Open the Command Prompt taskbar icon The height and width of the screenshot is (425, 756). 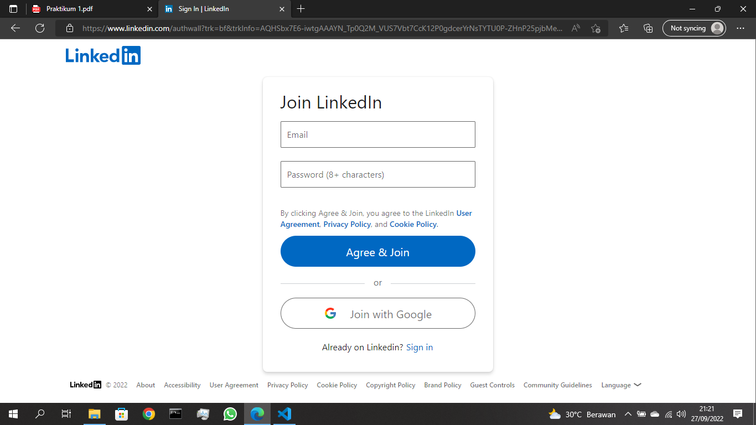tap(175, 414)
